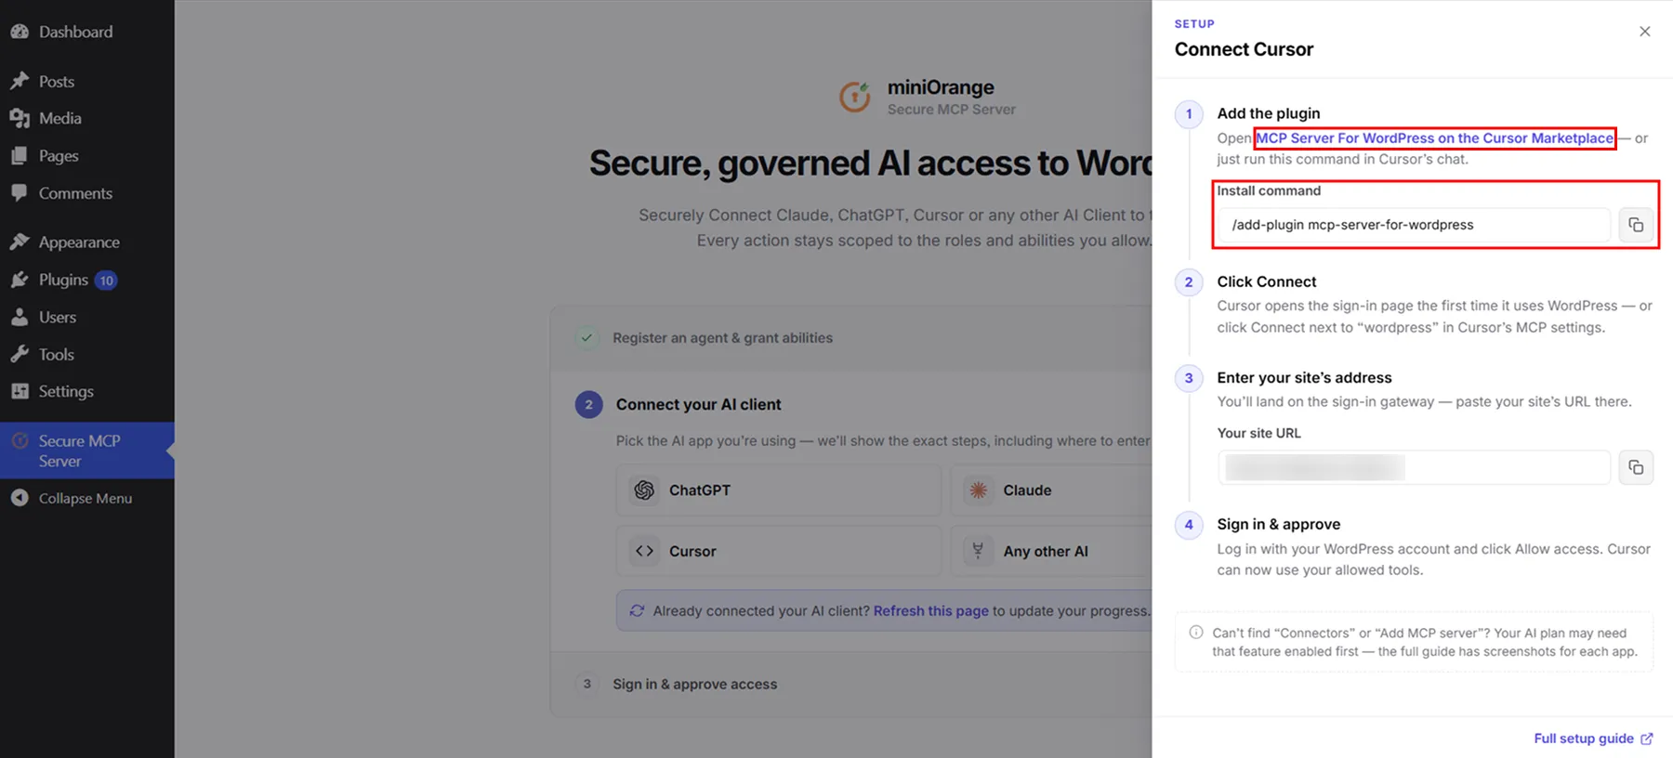Choose Any other AI client option
Viewport: 1673px width, 758px height.
(1051, 551)
